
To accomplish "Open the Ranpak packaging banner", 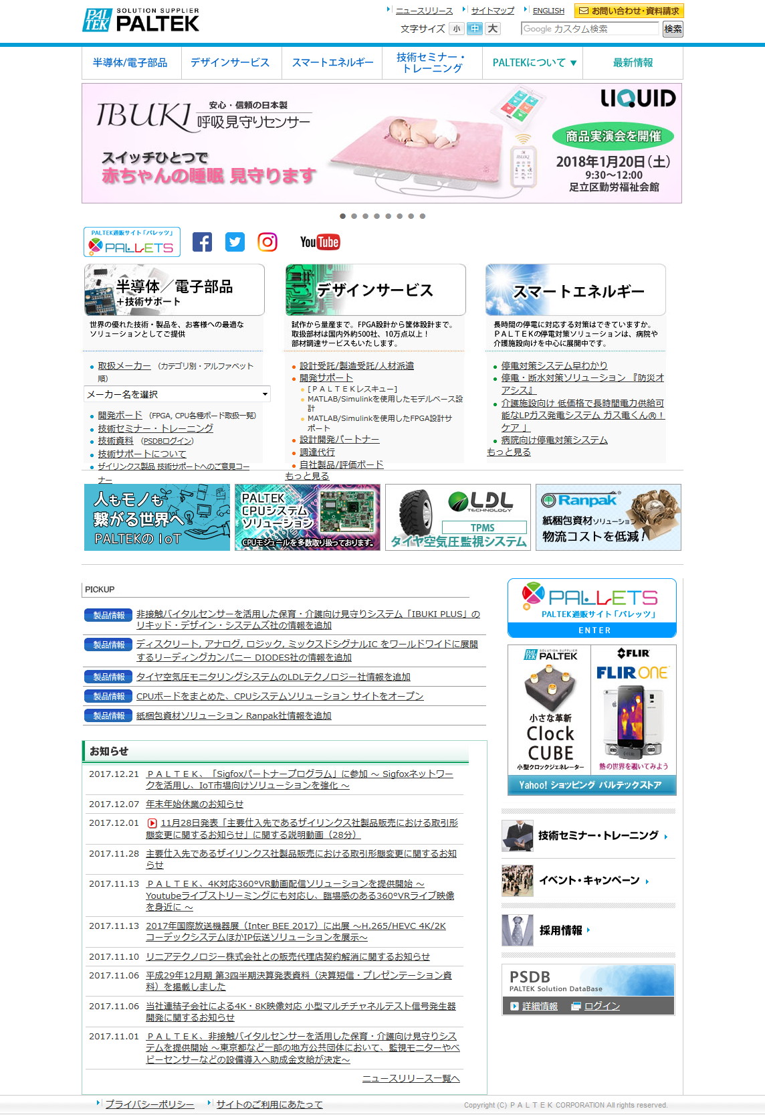I will tap(609, 517).
